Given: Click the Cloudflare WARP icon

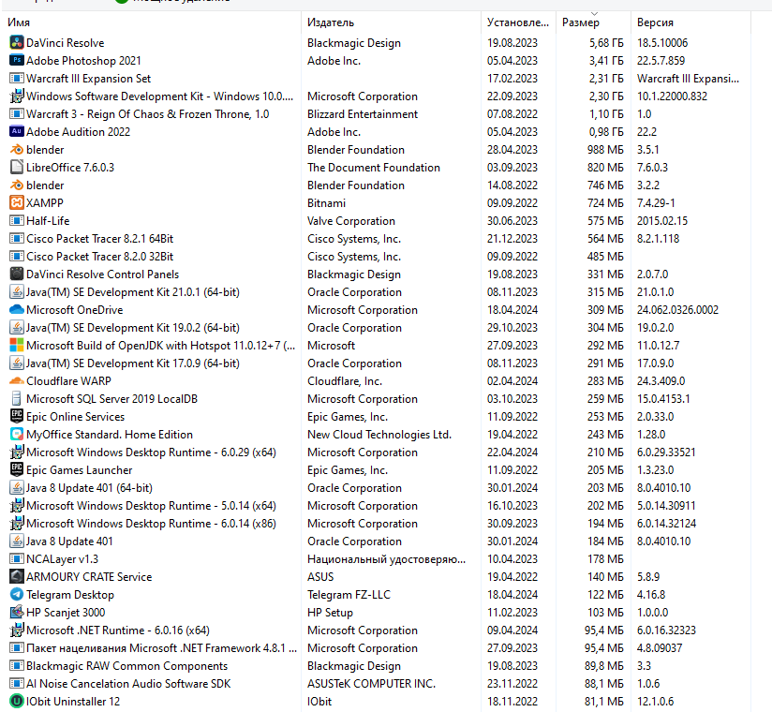Looking at the screenshot, I should tap(17, 381).
